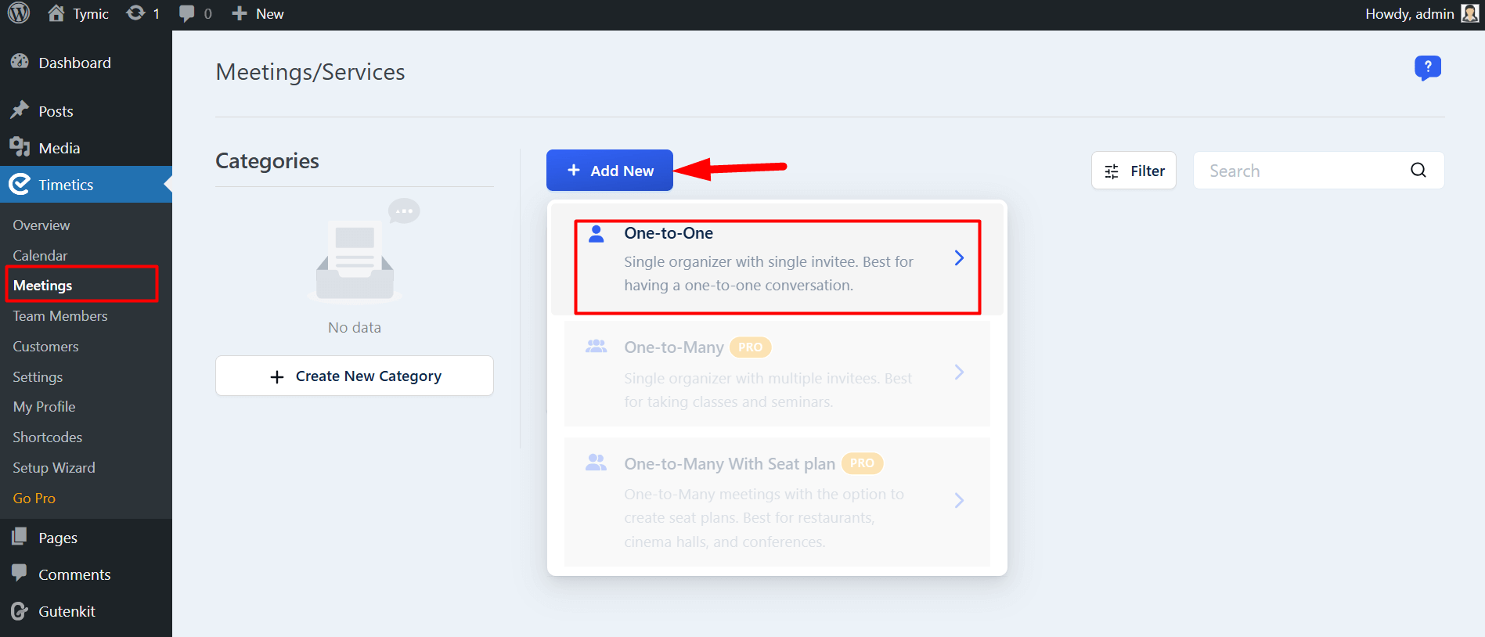Screen dimensions: 1485x637
Task: Click the One-to-One single person icon
Action: [596, 234]
